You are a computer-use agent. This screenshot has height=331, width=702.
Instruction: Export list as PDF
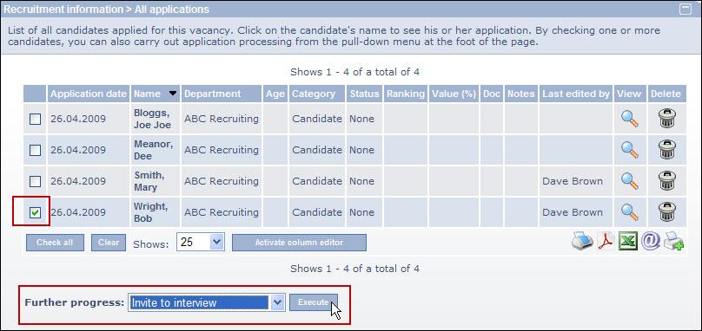point(606,242)
